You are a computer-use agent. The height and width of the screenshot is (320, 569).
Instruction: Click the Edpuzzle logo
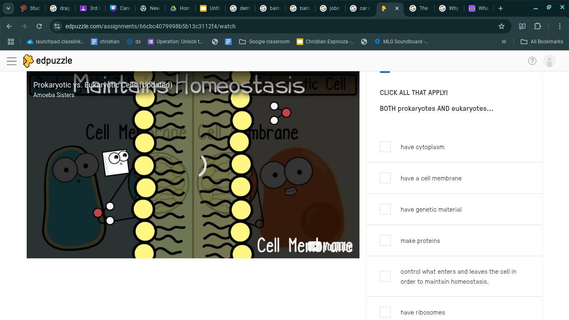[x=48, y=61]
